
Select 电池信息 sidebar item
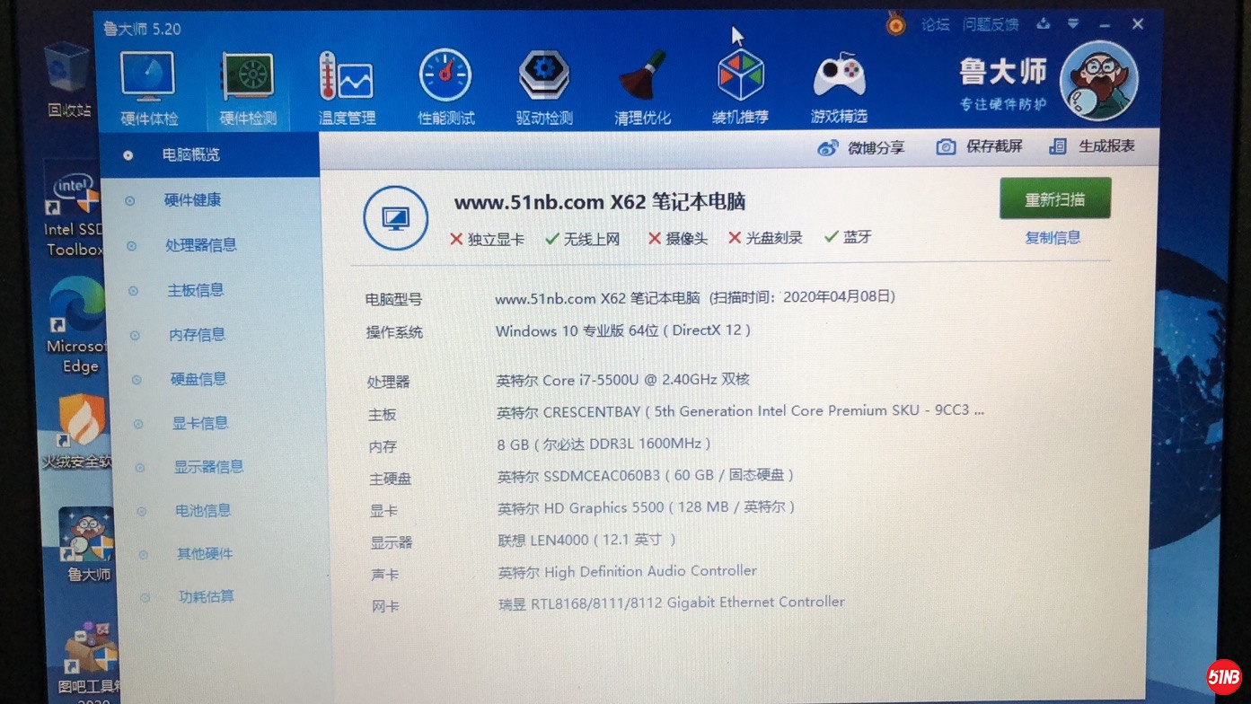[x=203, y=511]
